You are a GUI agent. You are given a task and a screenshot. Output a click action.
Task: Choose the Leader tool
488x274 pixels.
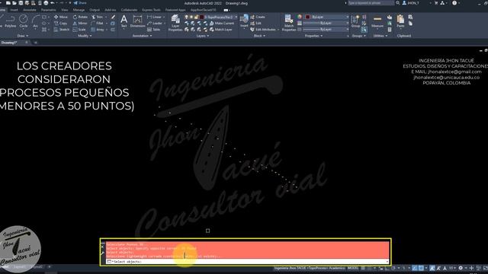[155, 24]
